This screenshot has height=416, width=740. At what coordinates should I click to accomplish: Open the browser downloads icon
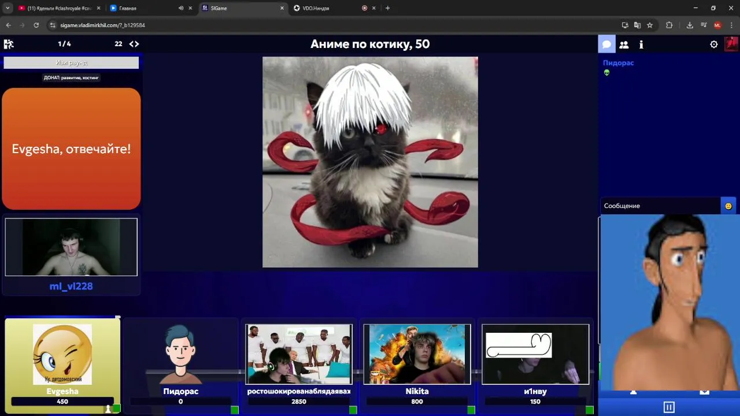[690, 25]
